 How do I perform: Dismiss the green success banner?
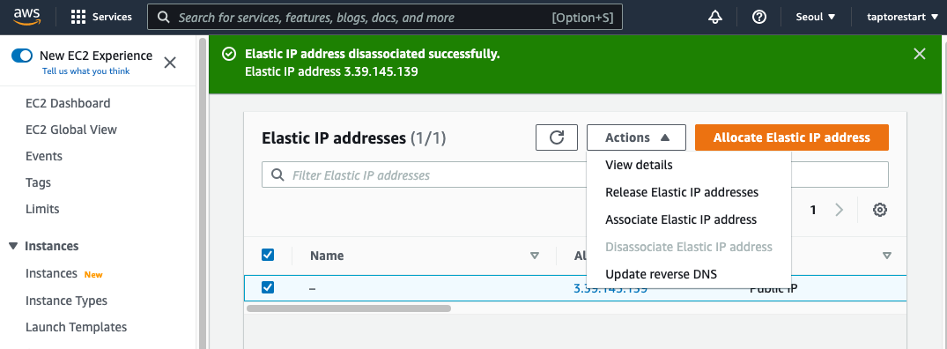pyautogui.click(x=919, y=55)
